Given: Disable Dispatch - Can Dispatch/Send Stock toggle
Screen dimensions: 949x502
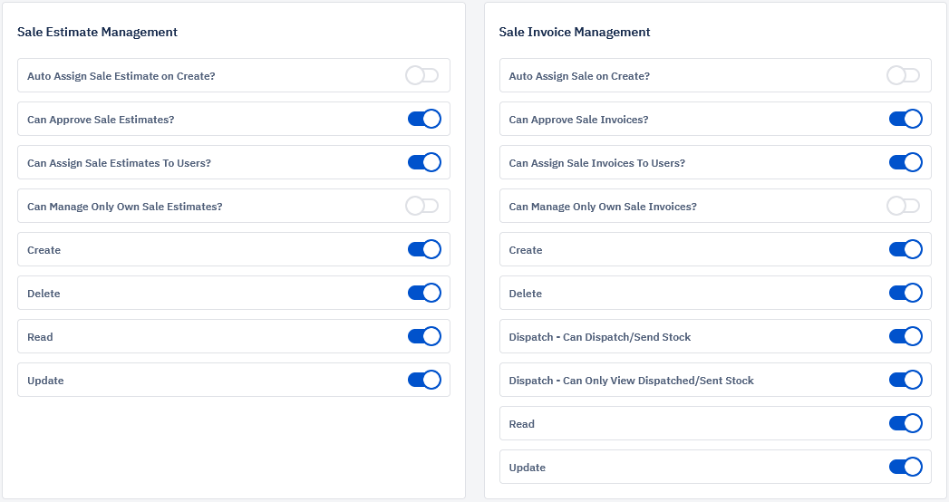Looking at the screenshot, I should (x=905, y=337).
